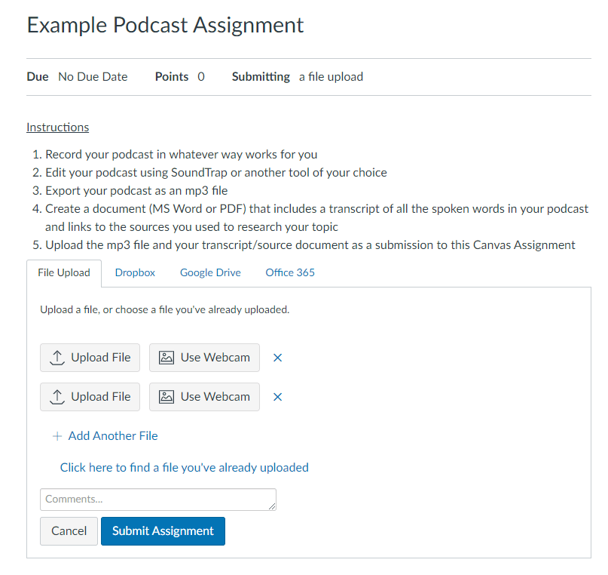Screen dimensions: 608x575
Task: Select the webcam icon in second Use Webcam button
Action: [x=168, y=396]
